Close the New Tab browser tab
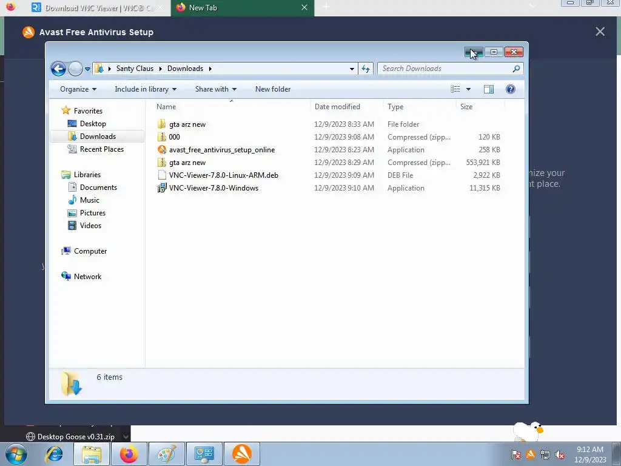The image size is (621, 466). pyautogui.click(x=304, y=7)
